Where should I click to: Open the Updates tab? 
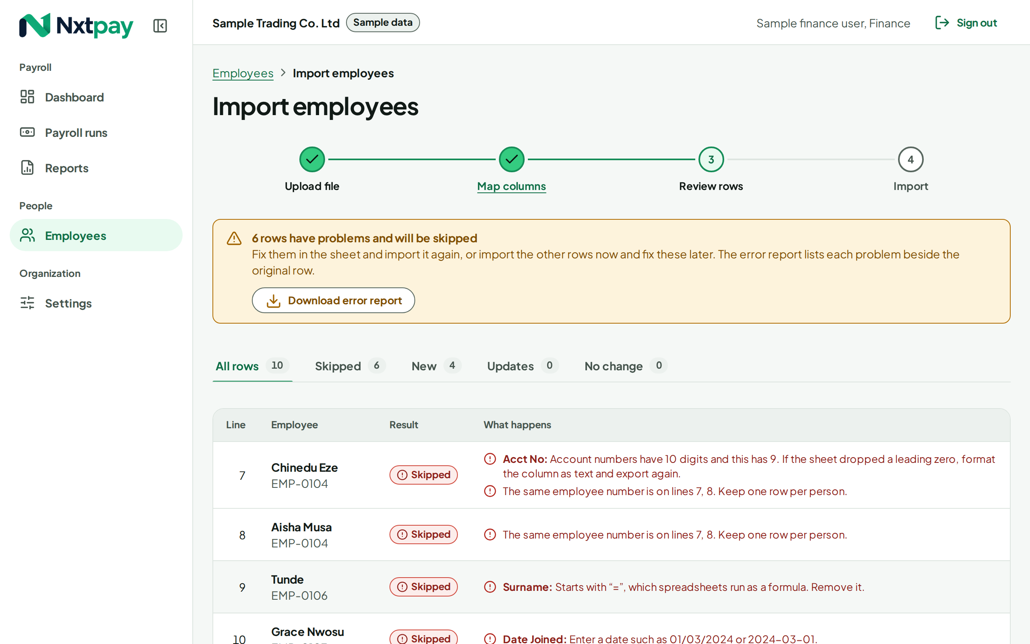click(523, 366)
